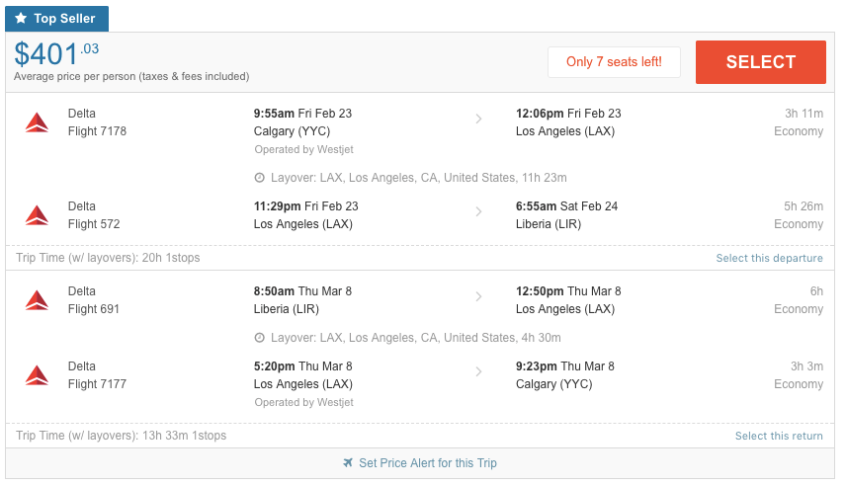
Task: Click the Delta logo for Flight 7177
Action: pos(37,375)
